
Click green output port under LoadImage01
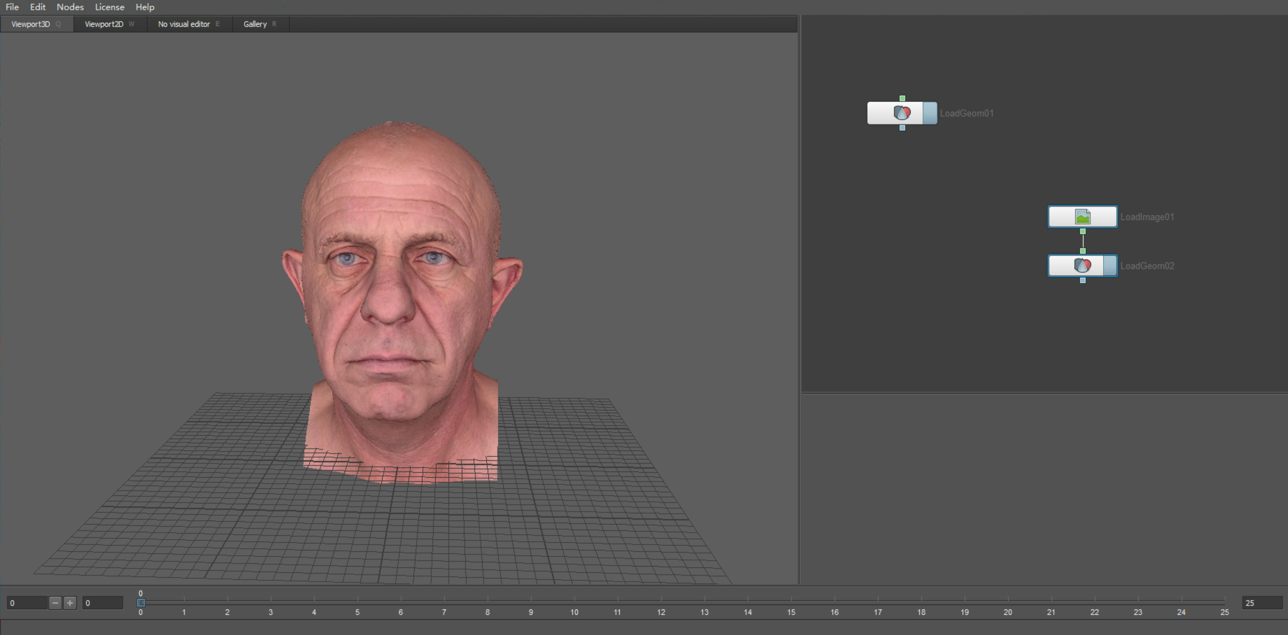pyautogui.click(x=1082, y=232)
